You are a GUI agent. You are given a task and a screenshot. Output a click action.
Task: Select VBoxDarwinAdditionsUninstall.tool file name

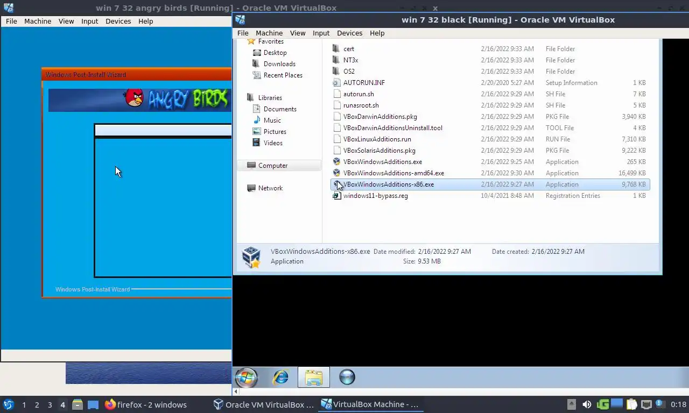[393, 128]
